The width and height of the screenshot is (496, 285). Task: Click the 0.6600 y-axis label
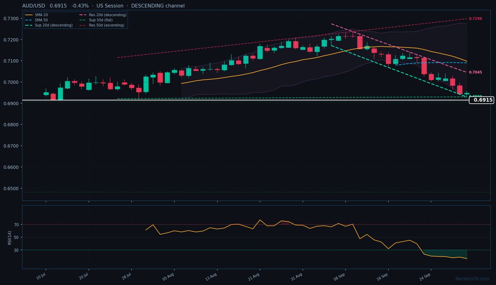11,167
